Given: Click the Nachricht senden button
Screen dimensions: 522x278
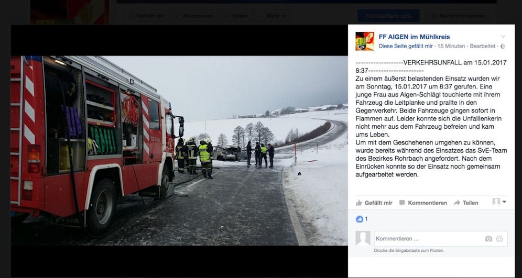Looking at the screenshot, I should tap(458, 16).
